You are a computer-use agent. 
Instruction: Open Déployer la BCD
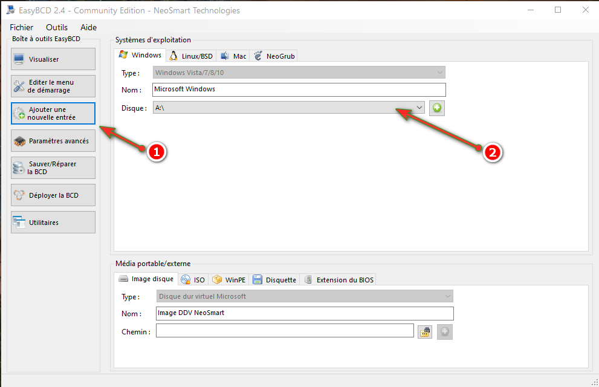click(x=53, y=195)
